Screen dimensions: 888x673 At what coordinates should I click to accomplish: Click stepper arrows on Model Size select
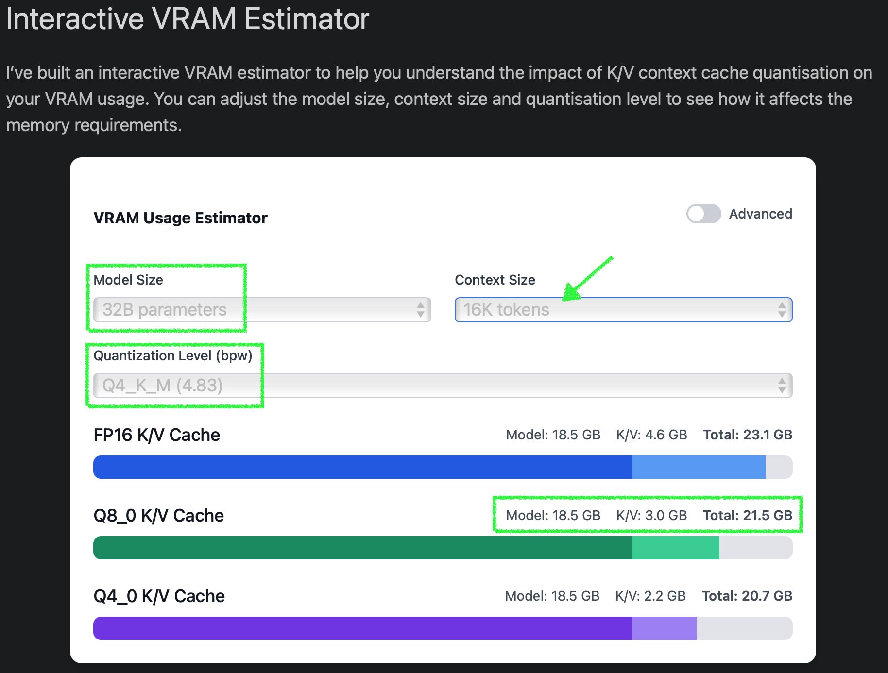click(421, 310)
